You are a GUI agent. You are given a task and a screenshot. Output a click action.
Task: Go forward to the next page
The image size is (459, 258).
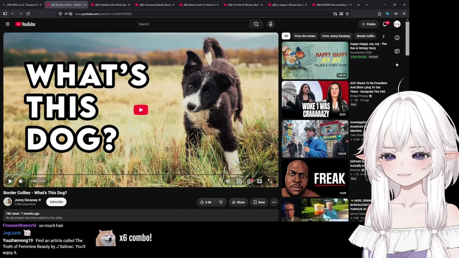tap(20, 14)
